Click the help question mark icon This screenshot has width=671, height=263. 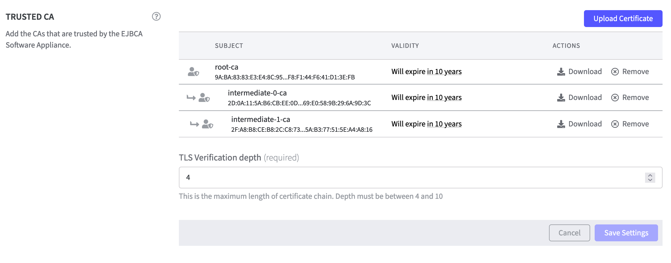156,17
